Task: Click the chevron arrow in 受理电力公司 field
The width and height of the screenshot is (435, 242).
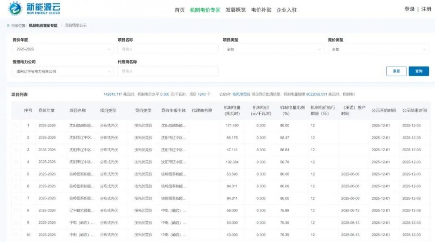Action: pos(109,71)
